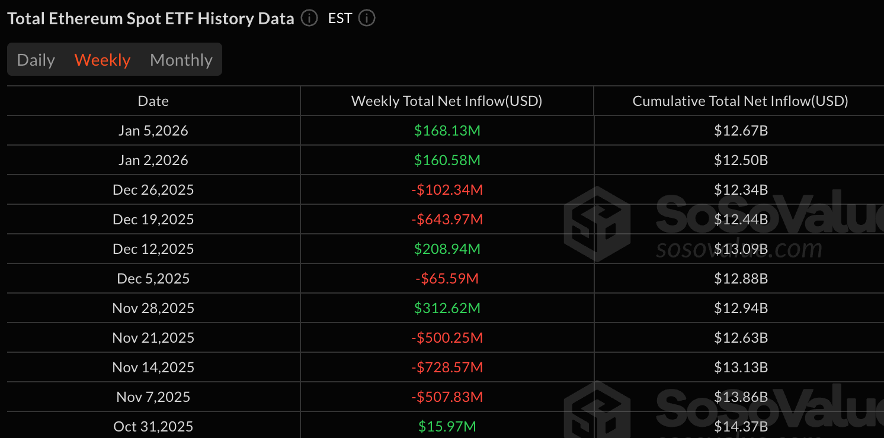Click the $12.67B cumulative value

[741, 130]
